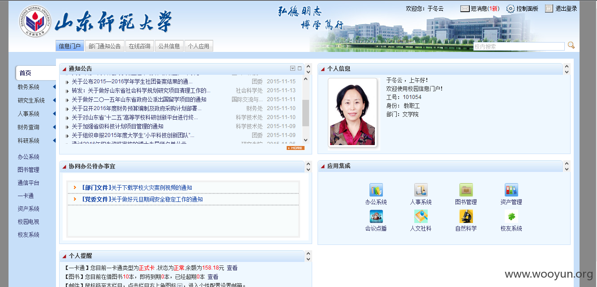597x287 pixels.
Task: Collapse 应用集成 panel up chevron
Action: 567,164
